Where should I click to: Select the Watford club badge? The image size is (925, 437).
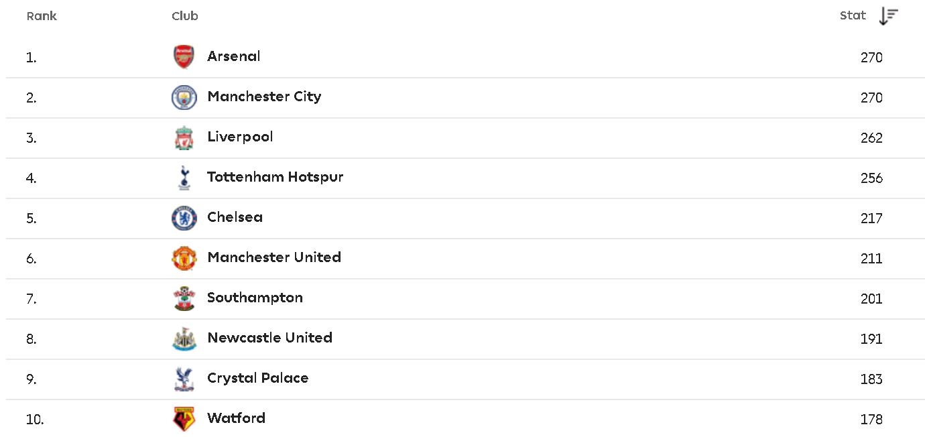pyautogui.click(x=183, y=418)
